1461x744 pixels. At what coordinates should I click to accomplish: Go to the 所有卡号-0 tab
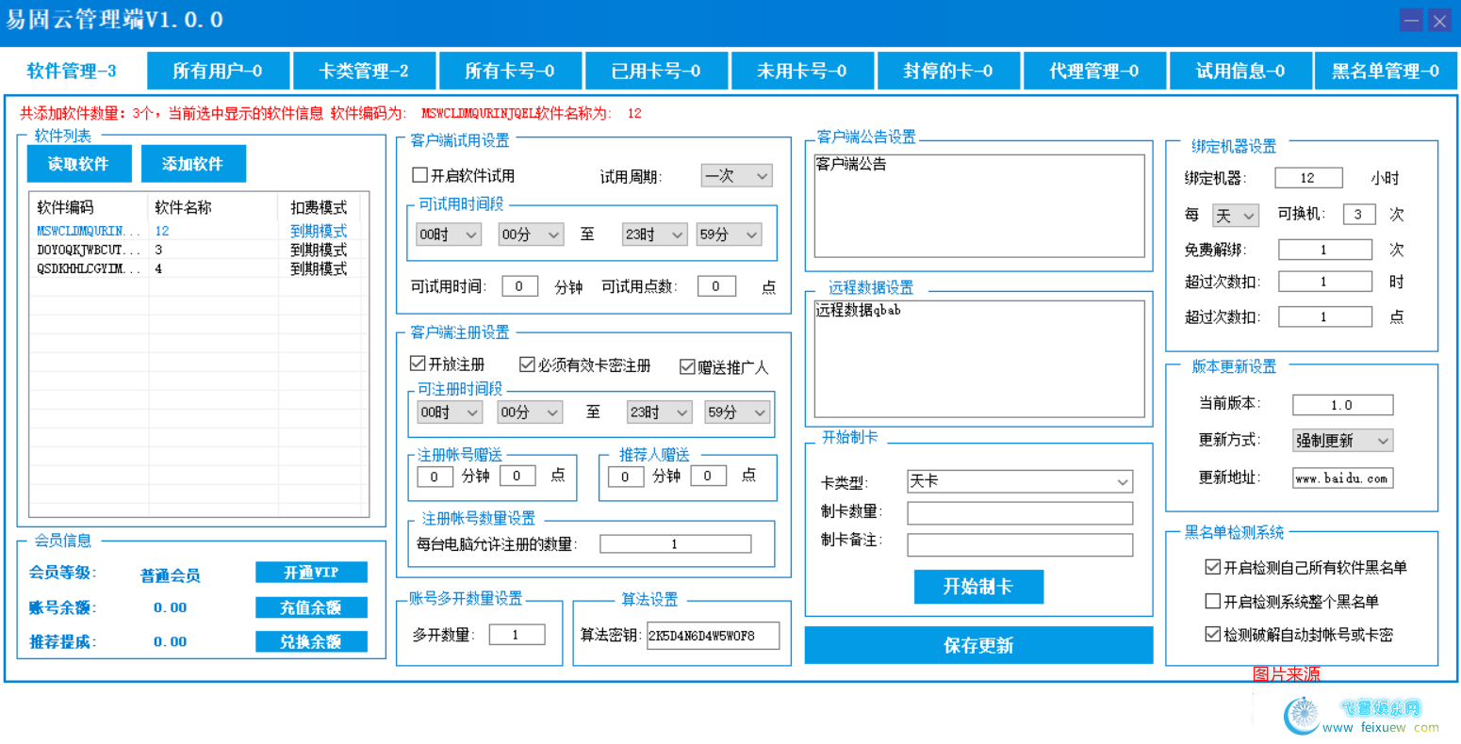510,71
